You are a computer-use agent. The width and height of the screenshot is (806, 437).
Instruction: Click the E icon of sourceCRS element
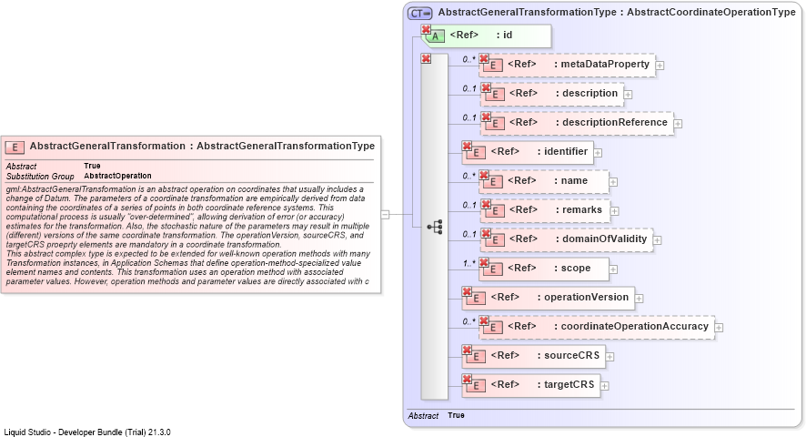pos(477,356)
